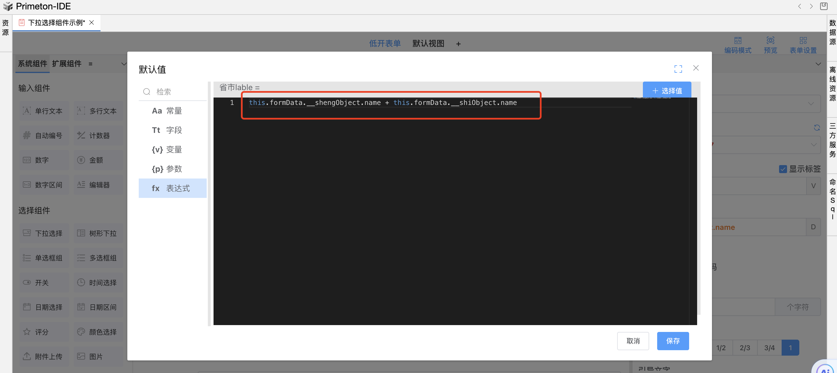The width and height of the screenshot is (837, 373).
Task: Click the save icon at top right
Action: pos(823,6)
